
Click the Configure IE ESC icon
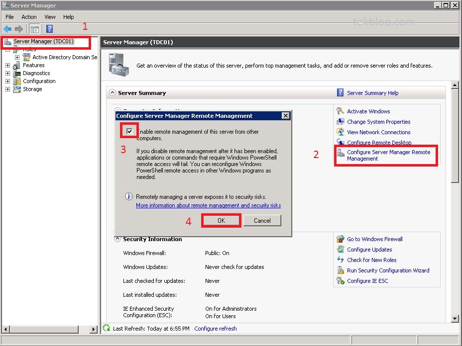(341, 281)
